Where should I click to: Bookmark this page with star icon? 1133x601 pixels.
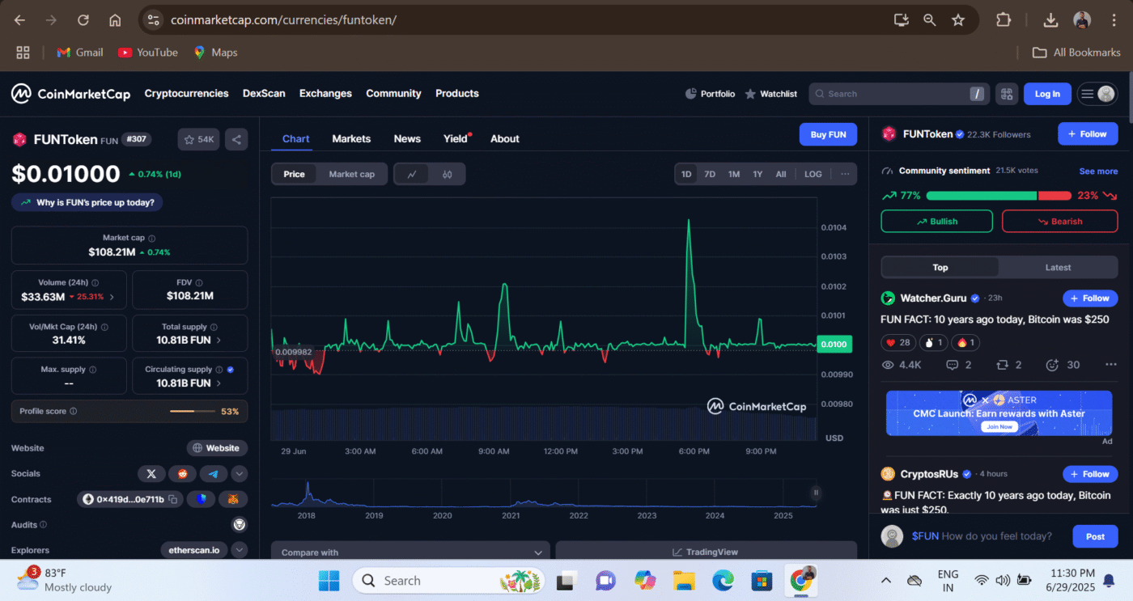click(958, 20)
